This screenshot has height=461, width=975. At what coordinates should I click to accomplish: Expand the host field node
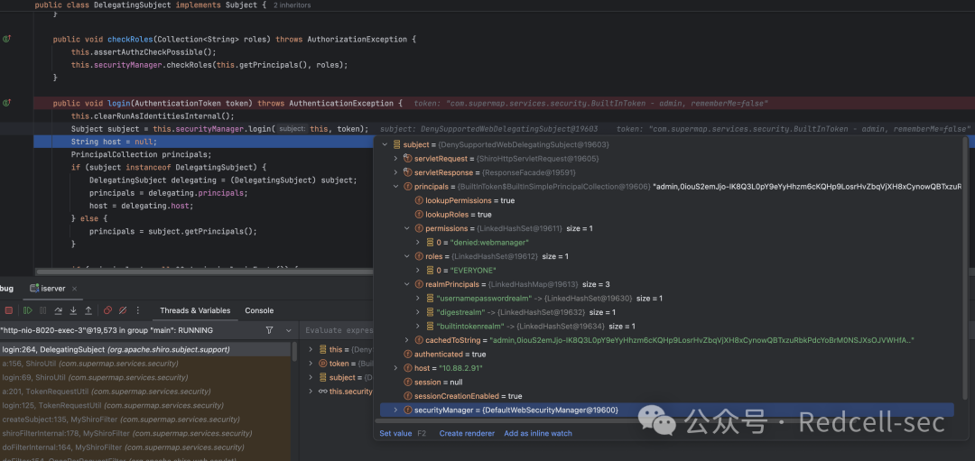click(396, 368)
